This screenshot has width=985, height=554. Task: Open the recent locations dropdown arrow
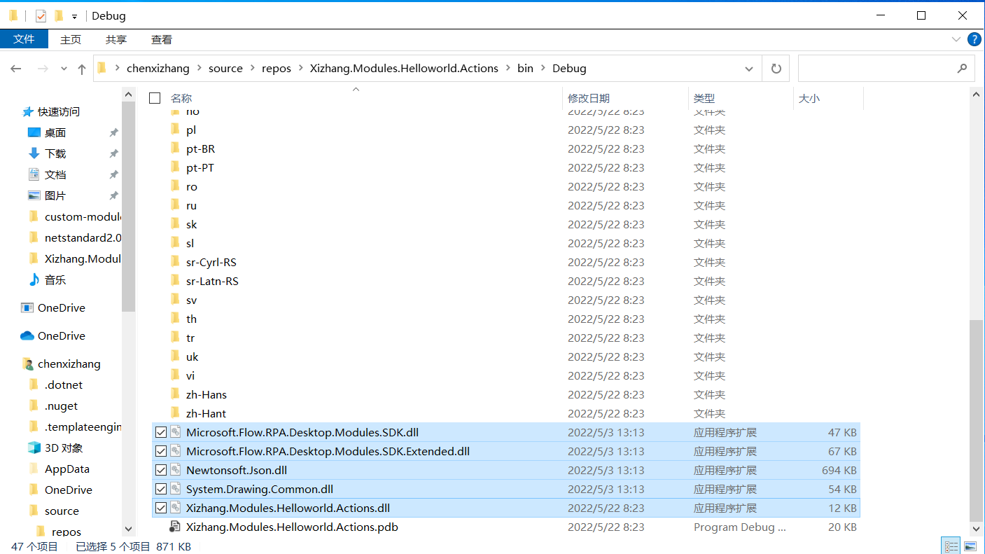coord(64,69)
